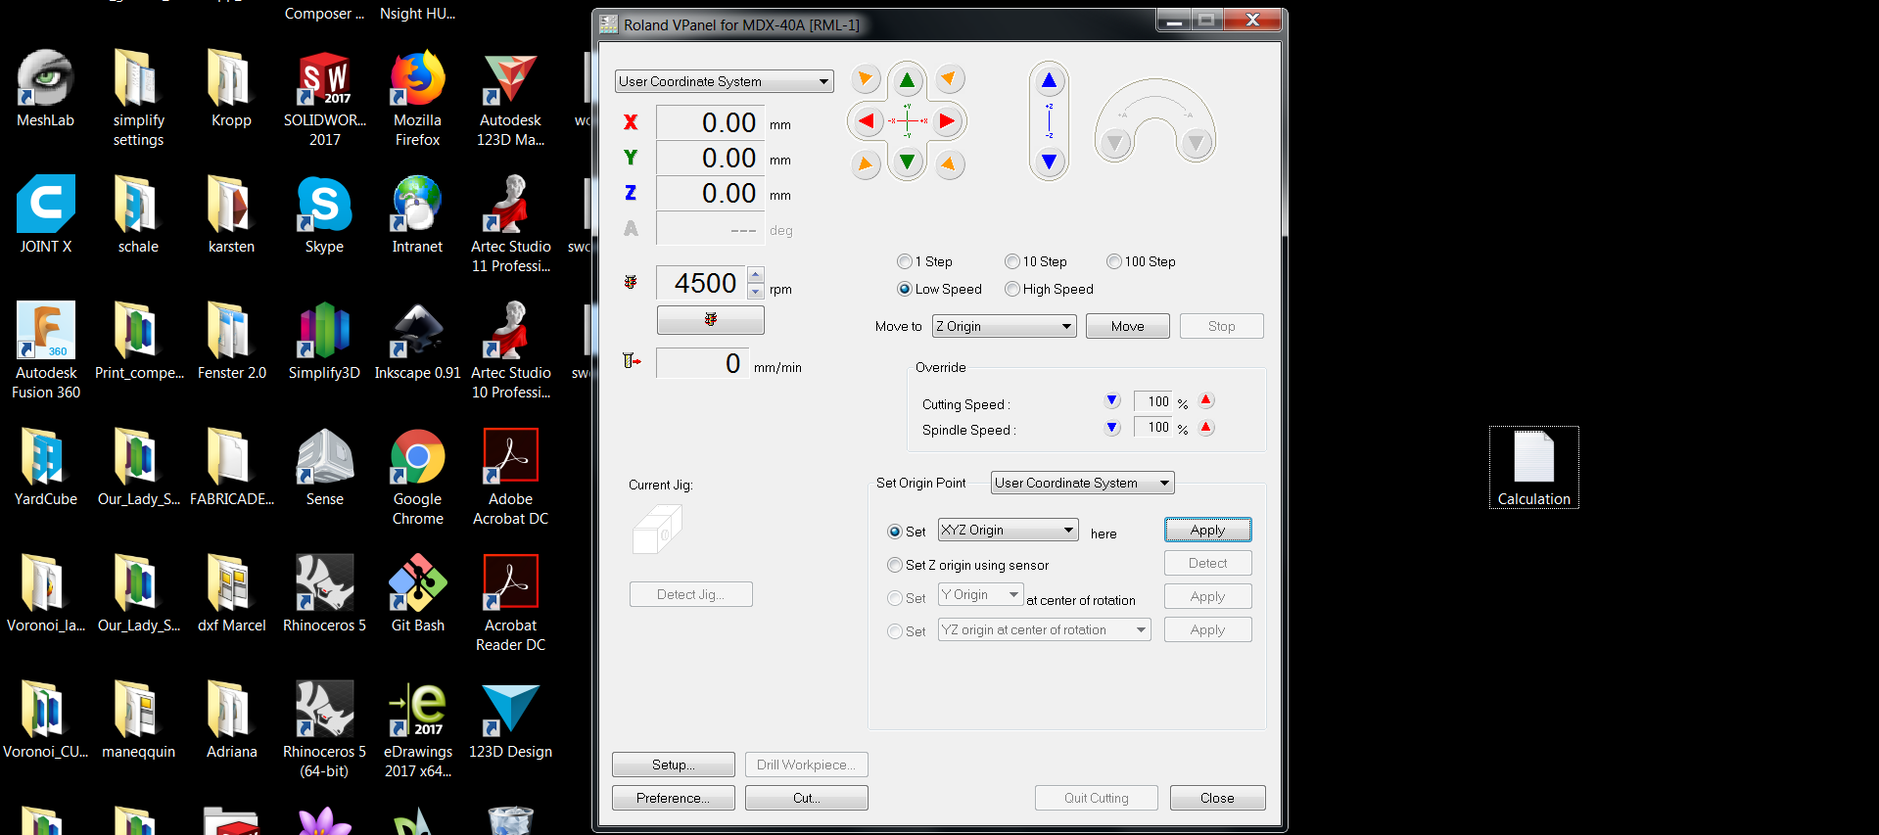
Task: Open the coordinate system dropdown above XYZ readouts
Action: click(x=725, y=81)
